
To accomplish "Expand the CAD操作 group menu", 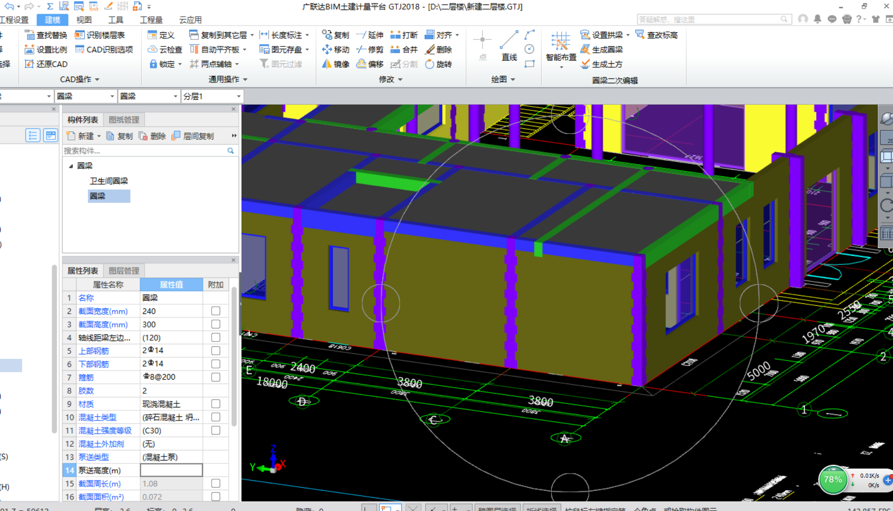I will [79, 79].
